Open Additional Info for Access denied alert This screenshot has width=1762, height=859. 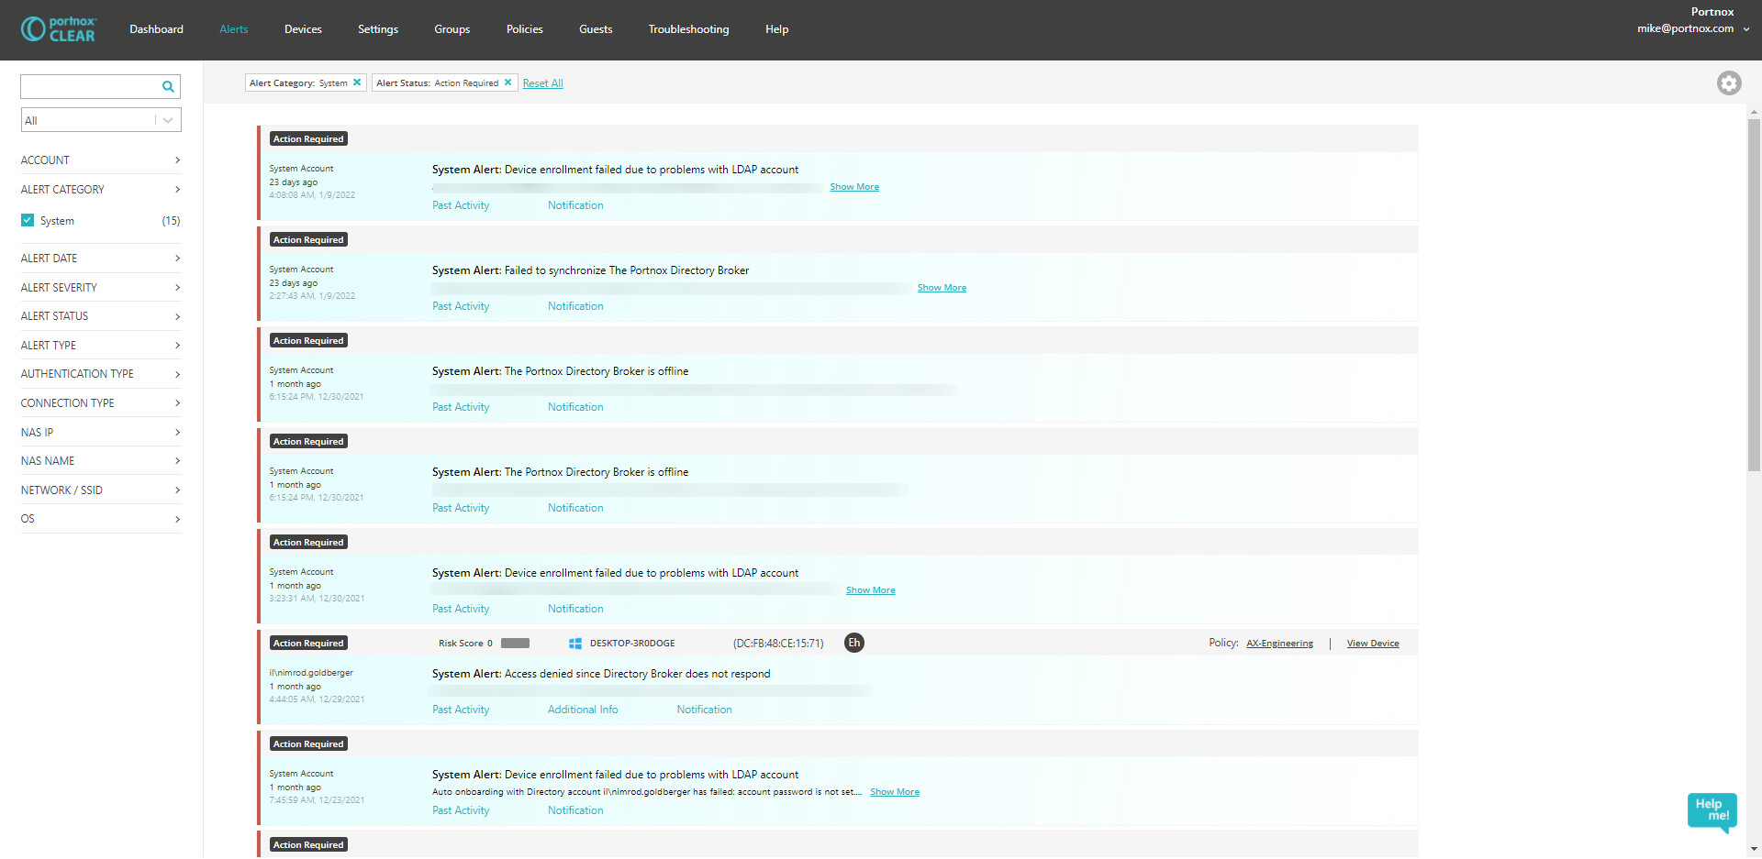pos(583,710)
